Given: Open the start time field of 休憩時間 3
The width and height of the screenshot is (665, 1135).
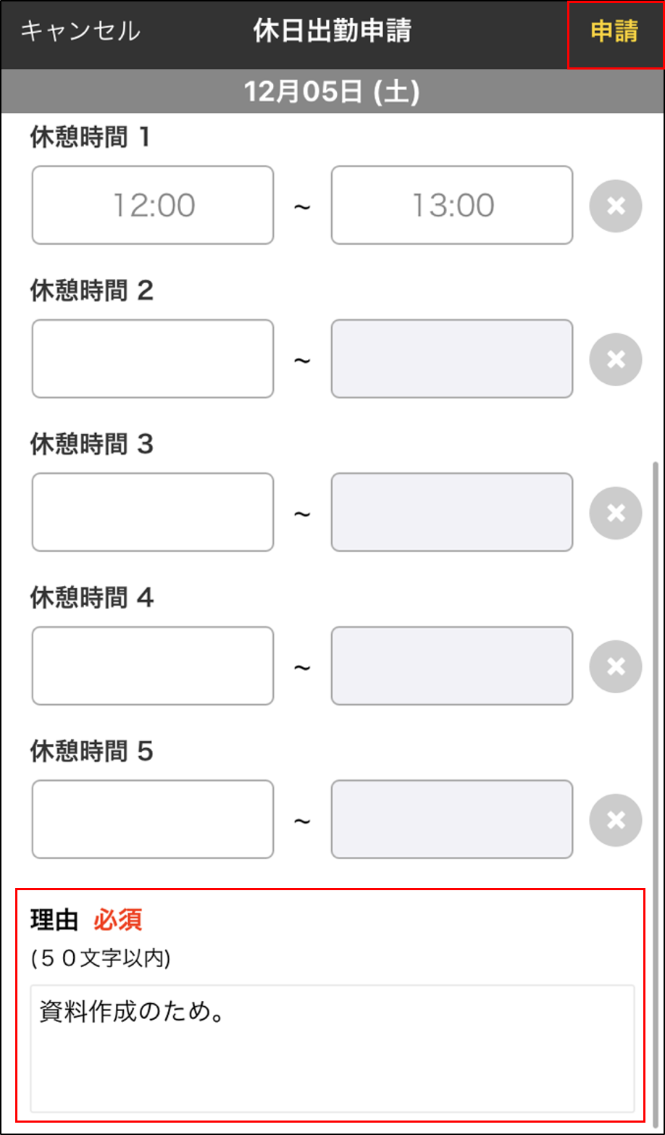Looking at the screenshot, I should click(x=152, y=512).
